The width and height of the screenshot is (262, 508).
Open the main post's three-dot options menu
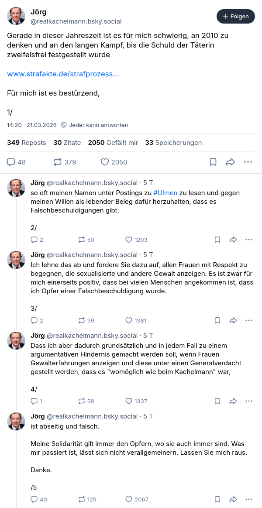248,162
